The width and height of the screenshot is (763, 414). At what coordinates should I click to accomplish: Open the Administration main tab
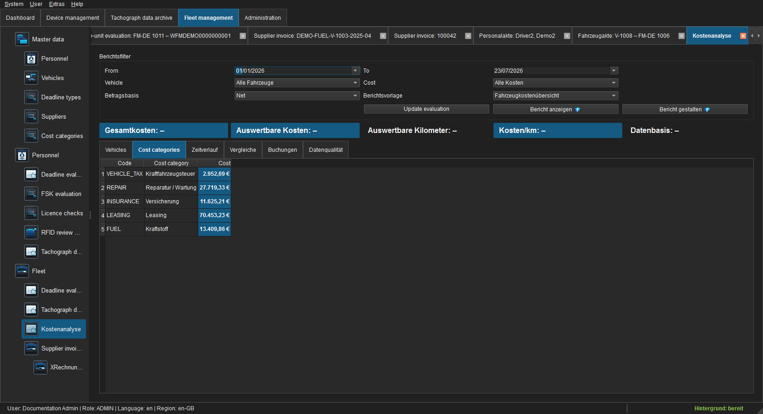(x=263, y=18)
